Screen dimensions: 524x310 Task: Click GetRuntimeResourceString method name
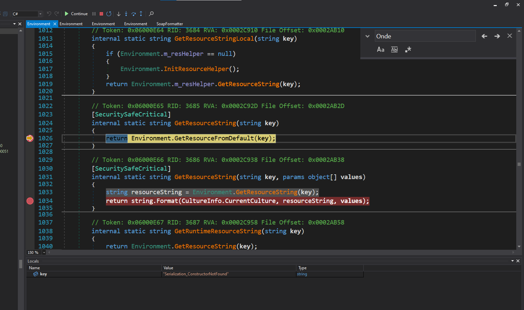[x=218, y=231]
